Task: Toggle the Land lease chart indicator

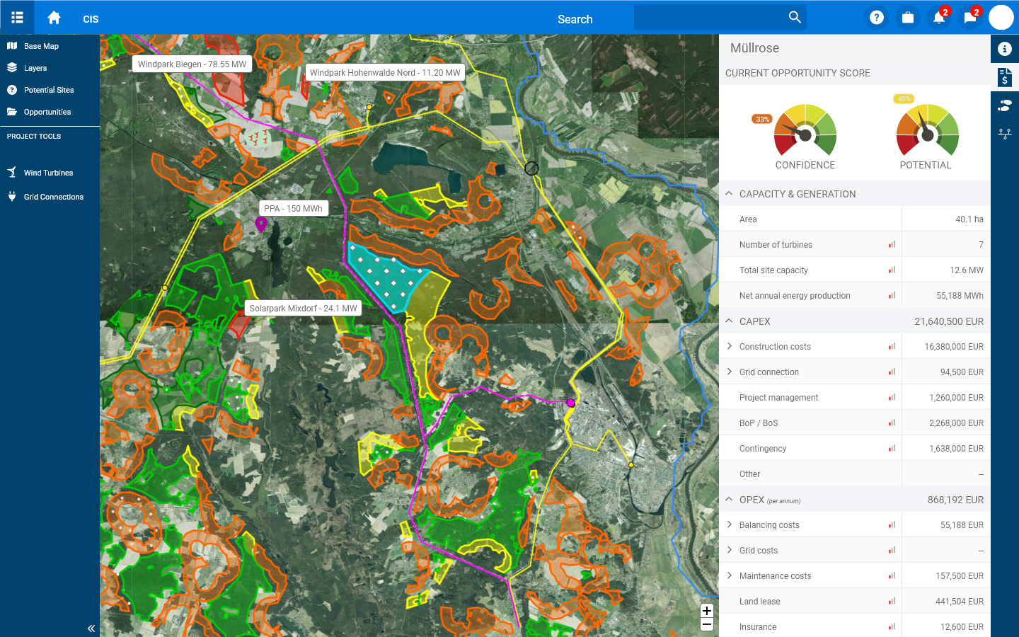Action: (x=892, y=601)
